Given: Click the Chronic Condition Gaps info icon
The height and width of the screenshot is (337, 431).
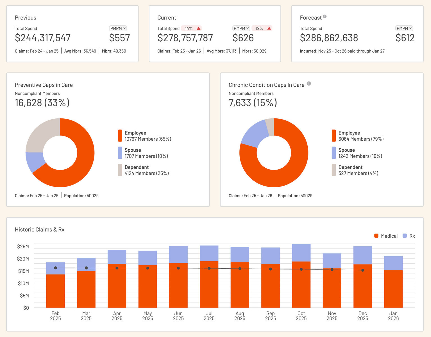Looking at the screenshot, I should click(x=309, y=84).
